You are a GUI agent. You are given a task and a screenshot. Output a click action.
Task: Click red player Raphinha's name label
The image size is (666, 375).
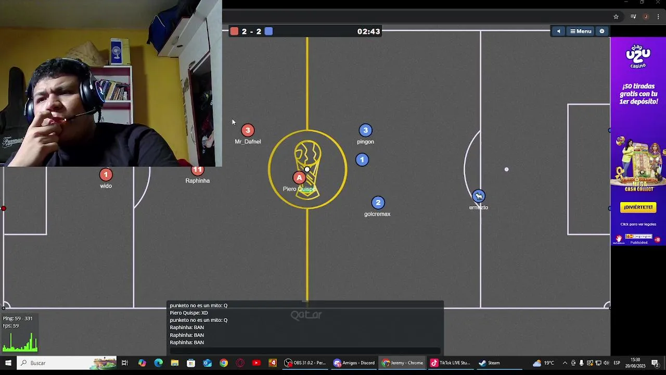(x=198, y=181)
